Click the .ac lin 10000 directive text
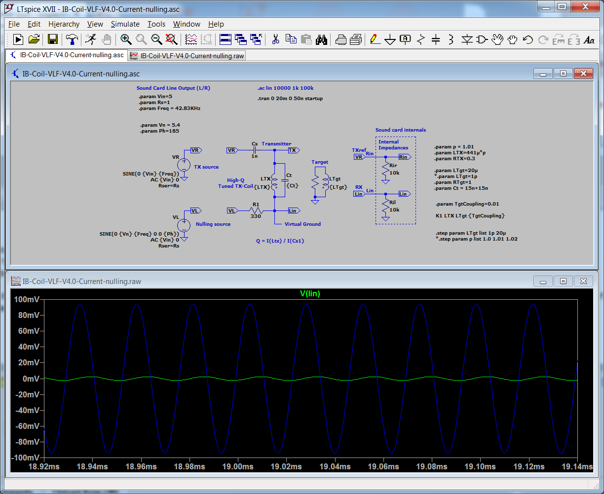Viewport: 604px width, 494px height. (x=285, y=88)
